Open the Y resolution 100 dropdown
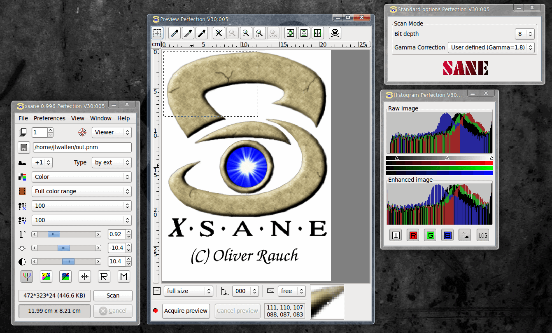 pos(82,220)
